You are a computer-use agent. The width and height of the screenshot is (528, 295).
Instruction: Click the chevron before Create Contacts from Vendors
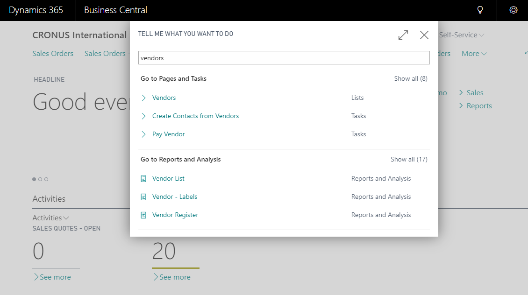click(x=144, y=116)
